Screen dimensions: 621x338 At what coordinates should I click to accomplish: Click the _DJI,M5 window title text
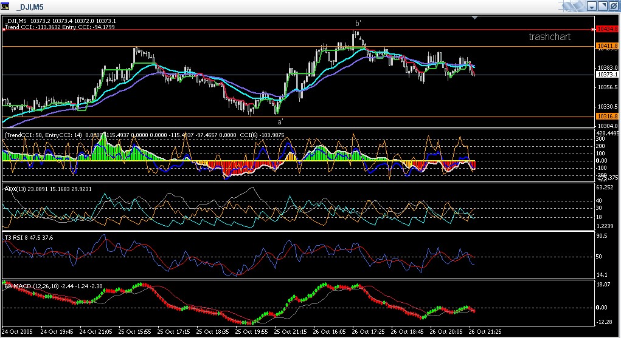(x=30, y=7)
